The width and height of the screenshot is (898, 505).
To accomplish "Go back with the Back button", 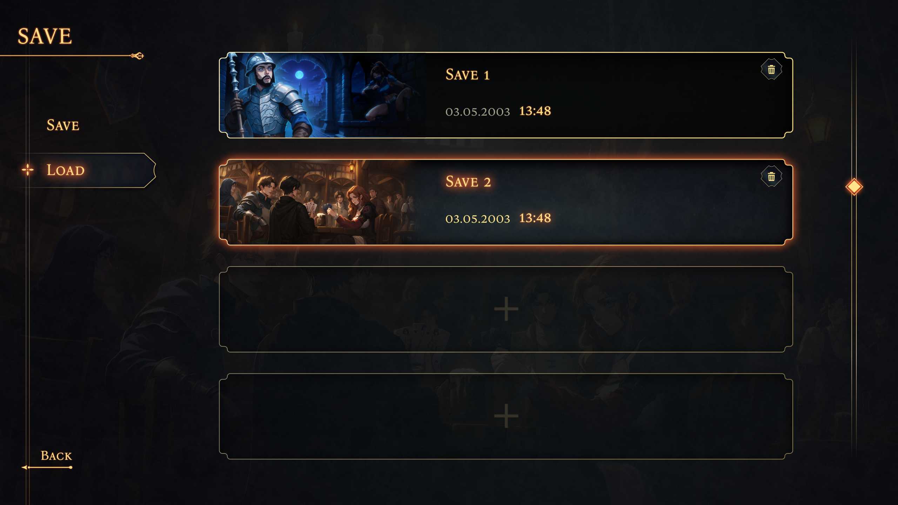I will click(56, 456).
